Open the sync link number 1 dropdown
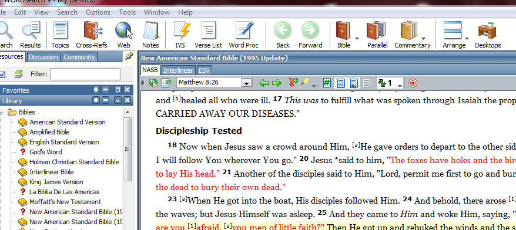This screenshot has width=516, height=230. click(x=400, y=86)
